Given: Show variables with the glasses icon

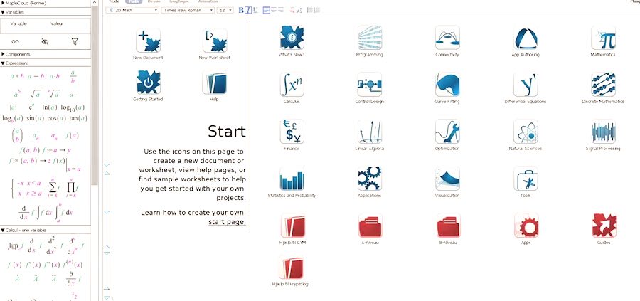Looking at the screenshot, I should pos(15,41).
